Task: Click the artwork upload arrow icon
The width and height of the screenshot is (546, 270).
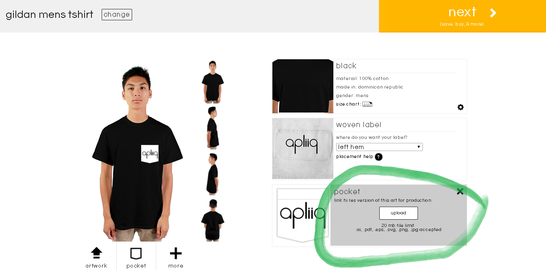Action: (x=96, y=253)
